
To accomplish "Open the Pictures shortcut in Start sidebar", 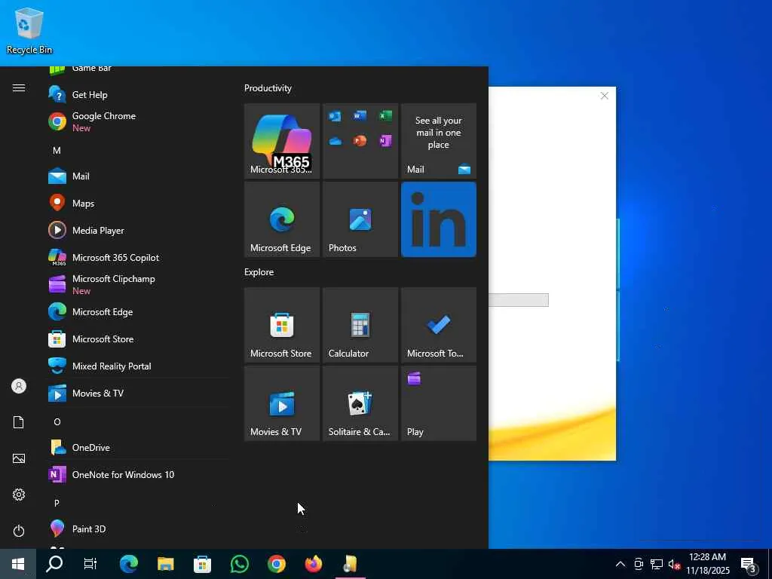I will (19, 458).
